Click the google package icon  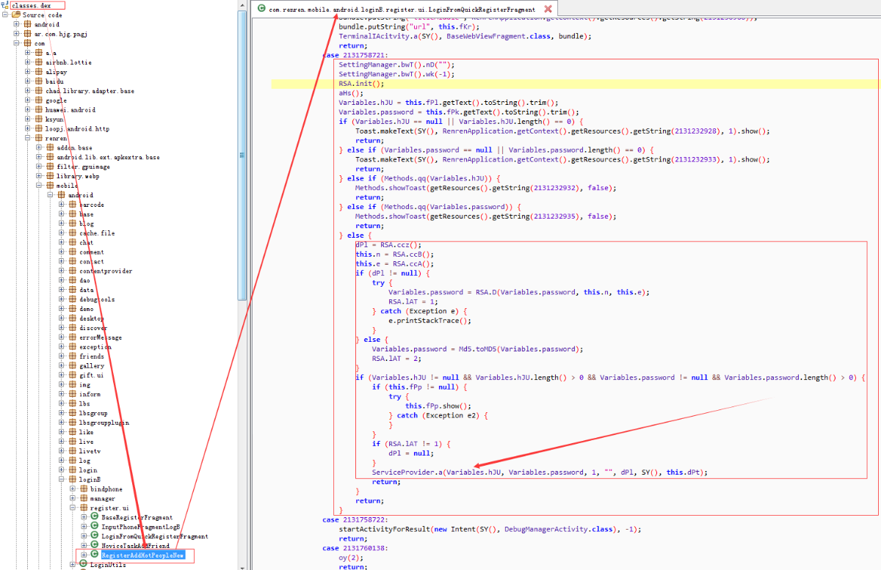tap(39, 101)
